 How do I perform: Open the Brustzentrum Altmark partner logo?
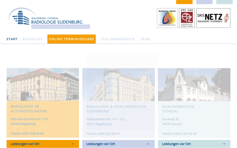point(167,18)
